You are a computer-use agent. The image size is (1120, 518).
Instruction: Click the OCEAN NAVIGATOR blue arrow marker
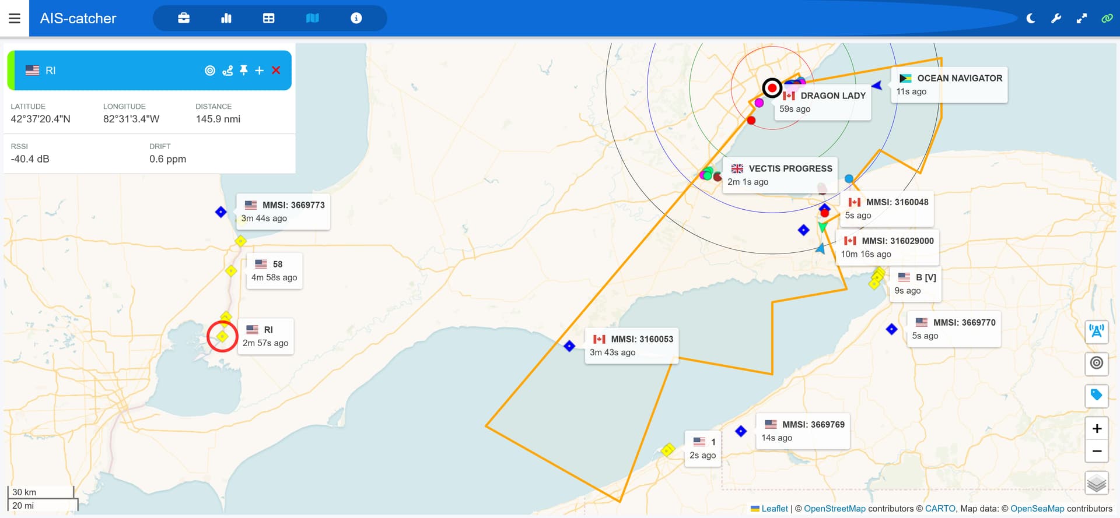(x=877, y=86)
